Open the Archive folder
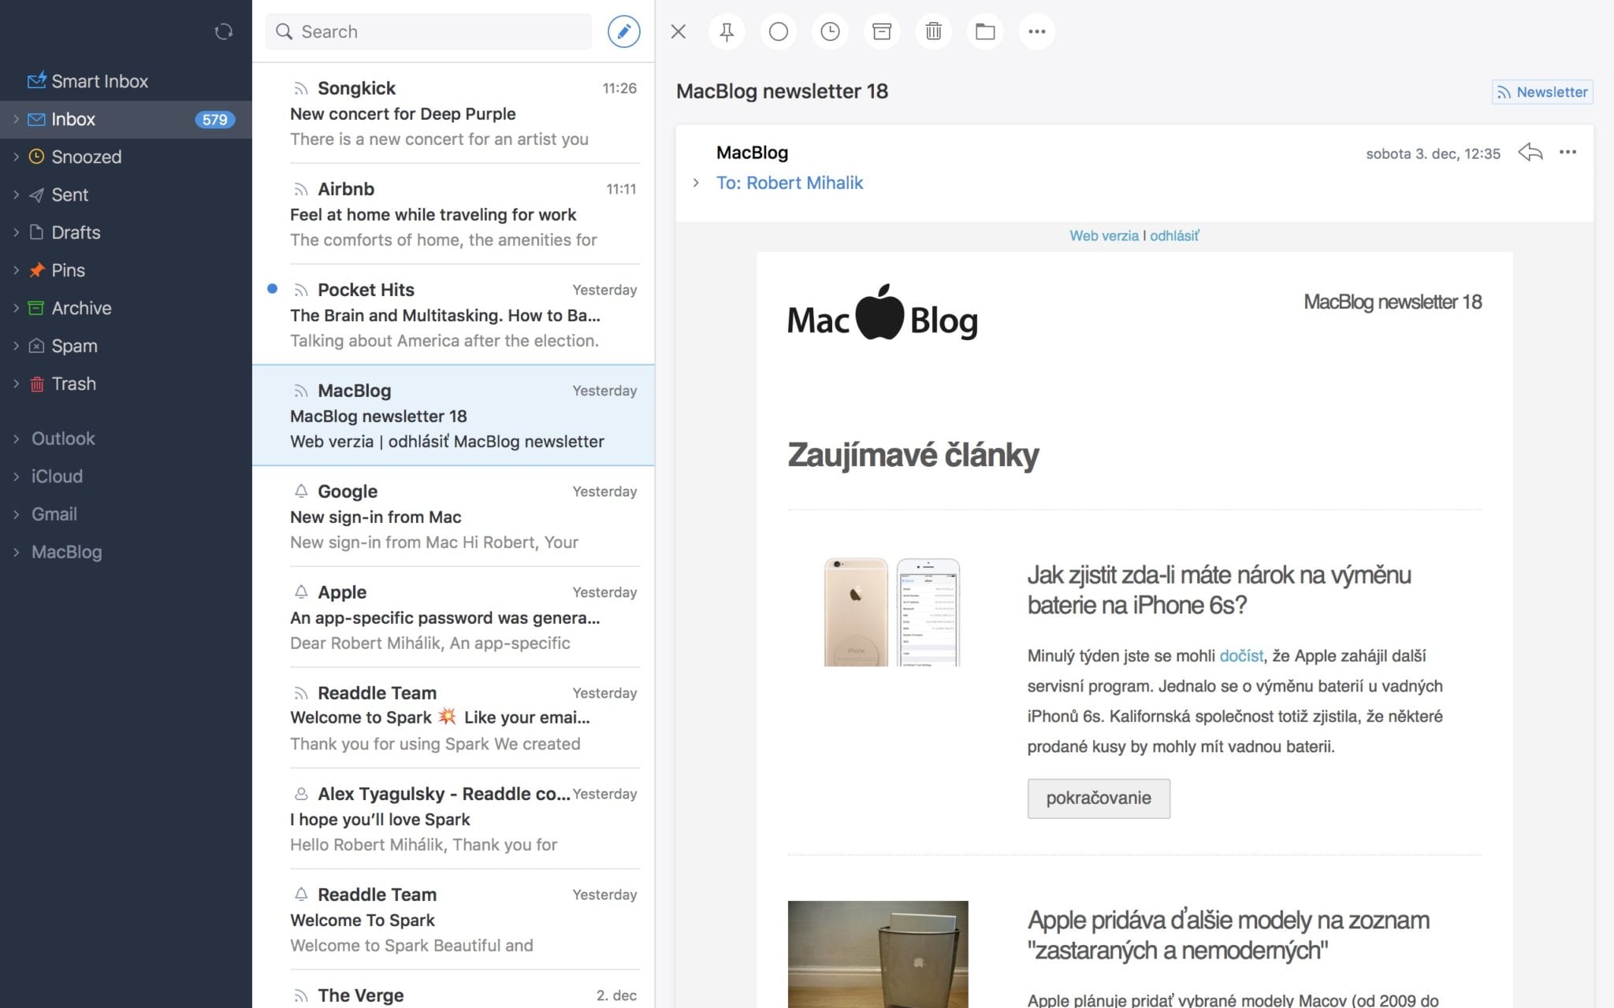Image resolution: width=1614 pixels, height=1008 pixels. 126,308
